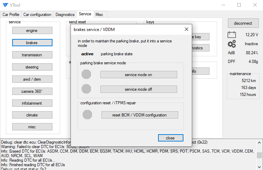Click the gears engine status icon
Image resolution: width=263 pixels, height=170 pixels.
pos(232,44)
